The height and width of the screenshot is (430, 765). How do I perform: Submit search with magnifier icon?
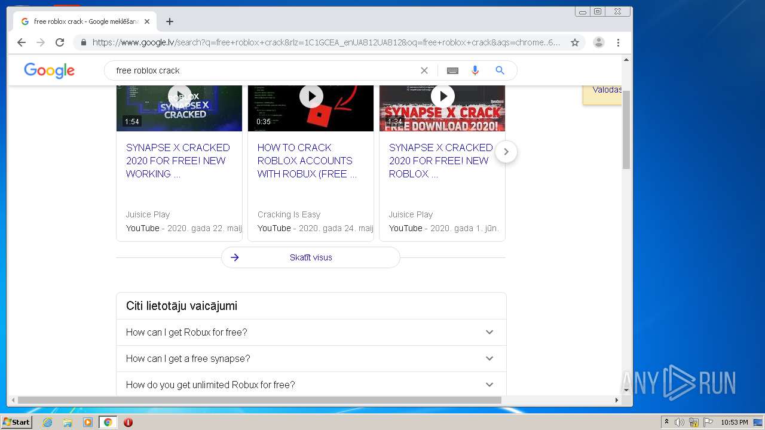(500, 70)
